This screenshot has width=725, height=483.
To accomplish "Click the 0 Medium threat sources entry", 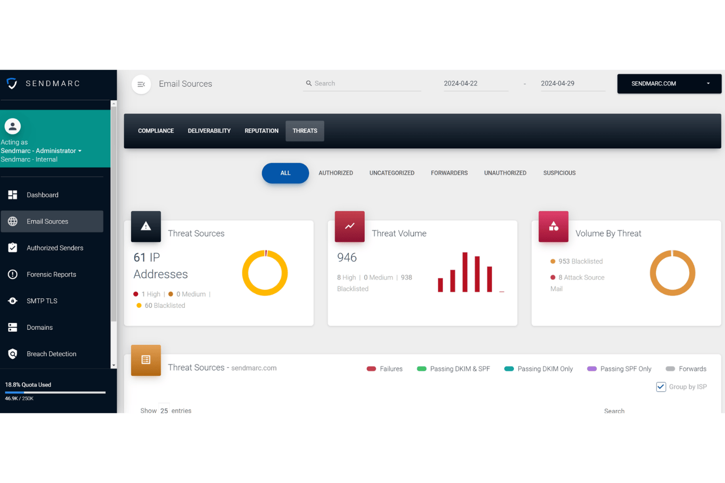I will coord(187,294).
